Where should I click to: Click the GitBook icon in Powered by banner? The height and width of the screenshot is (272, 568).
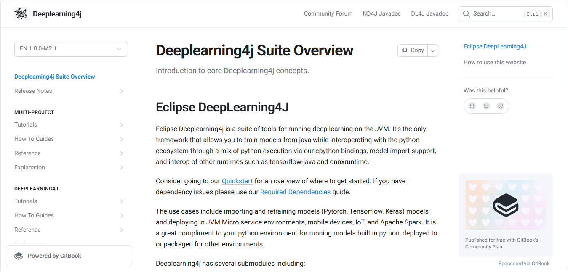point(19,256)
